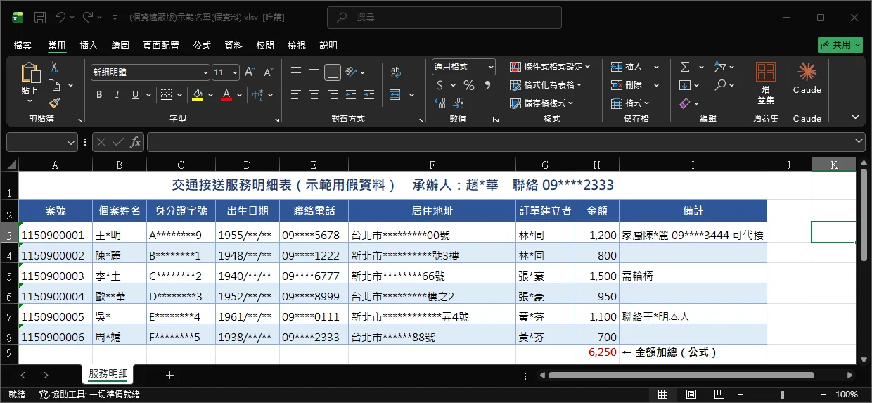Open the Claude add-in
The image size is (872, 403).
click(807, 77)
